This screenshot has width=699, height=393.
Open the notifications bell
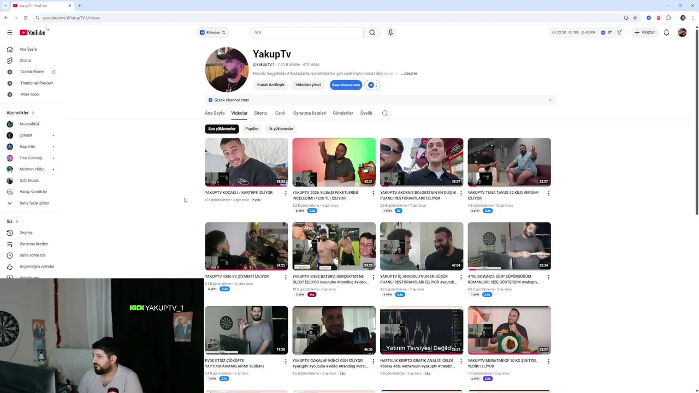pos(666,33)
